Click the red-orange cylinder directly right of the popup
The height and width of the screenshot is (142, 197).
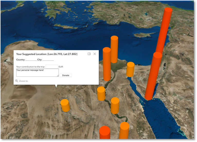tap(106, 64)
